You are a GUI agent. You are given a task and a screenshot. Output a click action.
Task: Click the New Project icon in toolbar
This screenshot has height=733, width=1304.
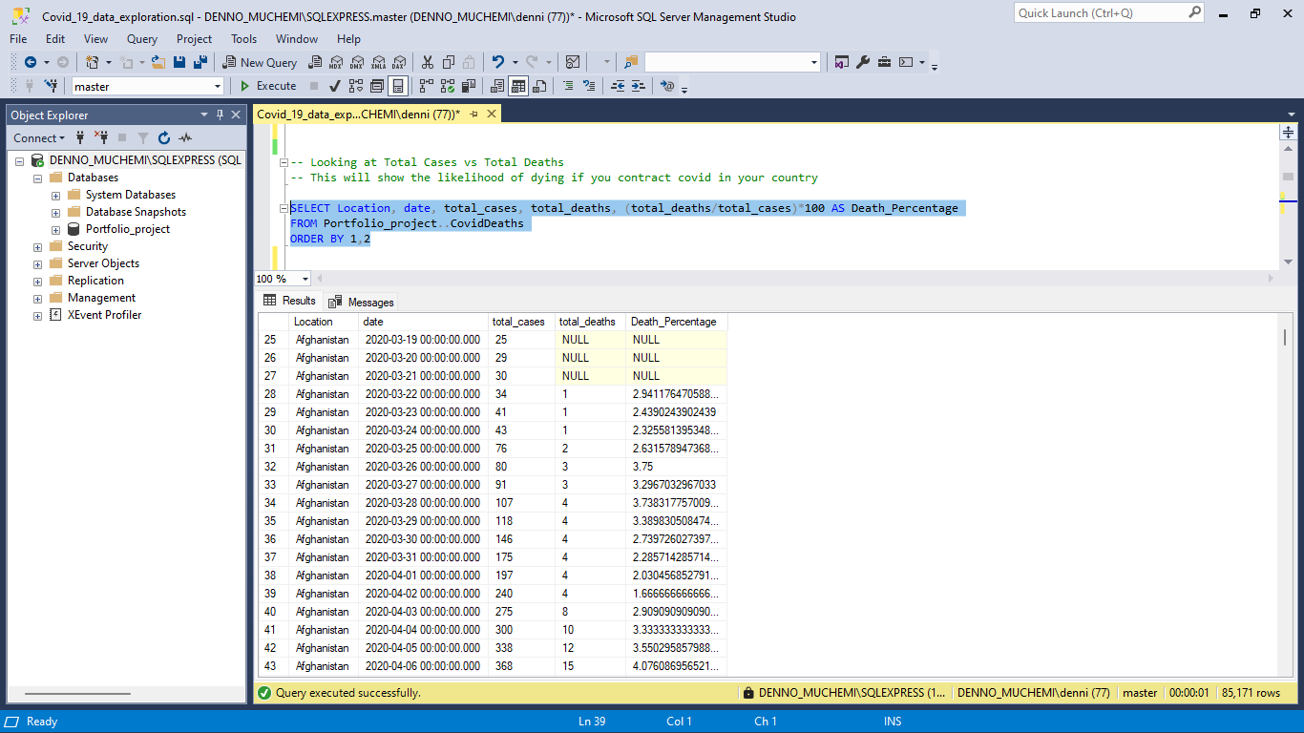click(x=93, y=62)
